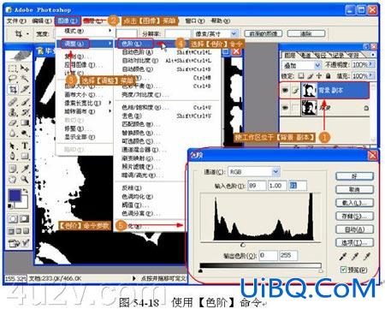Select the Eyedropper tool in toolbox
Image resolution: width=385 pixels, height=309 pixels.
[25, 169]
